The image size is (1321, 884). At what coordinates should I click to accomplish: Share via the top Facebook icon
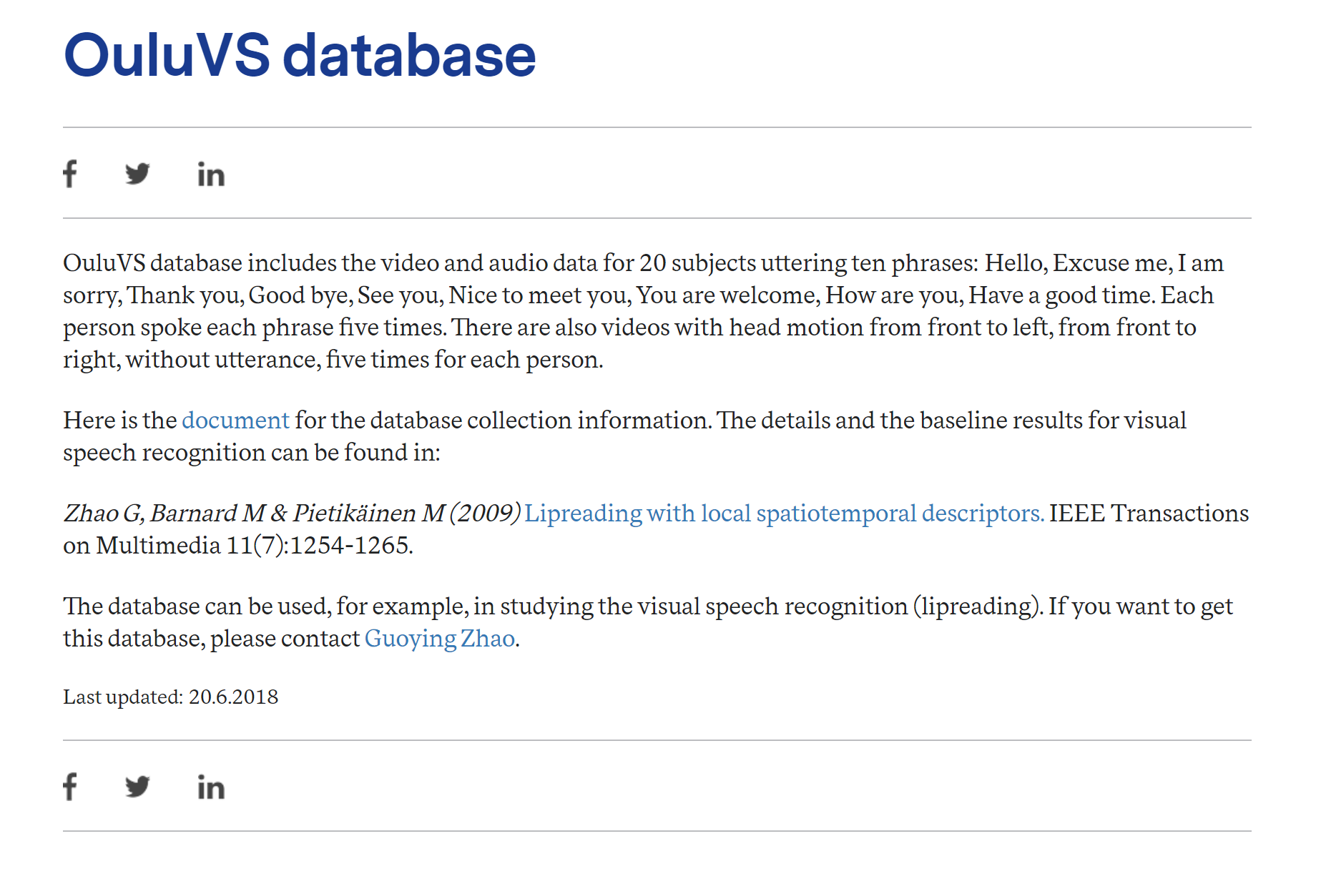coord(70,174)
